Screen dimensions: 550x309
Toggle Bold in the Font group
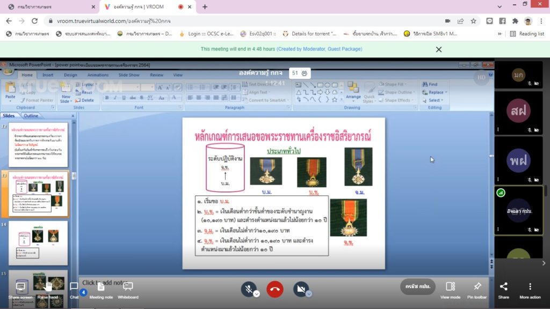(x=107, y=98)
